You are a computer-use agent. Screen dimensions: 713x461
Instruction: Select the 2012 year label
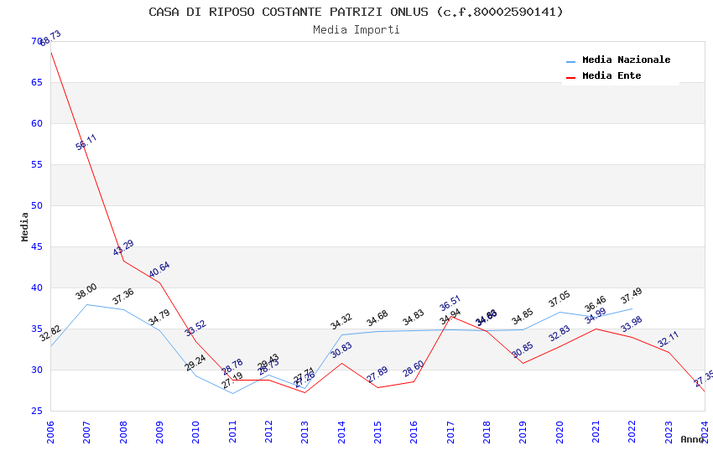[268, 432]
